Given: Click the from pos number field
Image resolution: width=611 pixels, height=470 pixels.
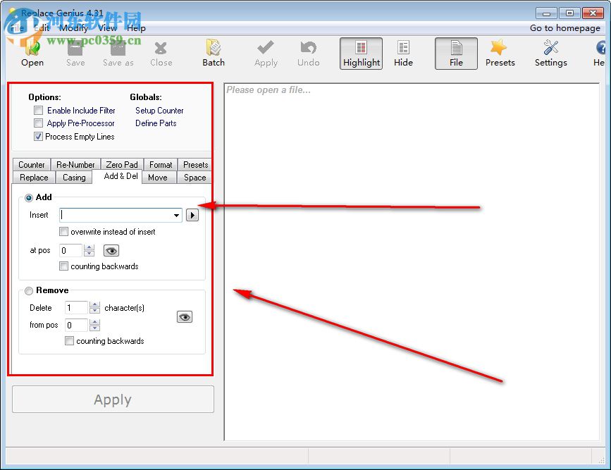Looking at the screenshot, I should pyautogui.click(x=77, y=325).
